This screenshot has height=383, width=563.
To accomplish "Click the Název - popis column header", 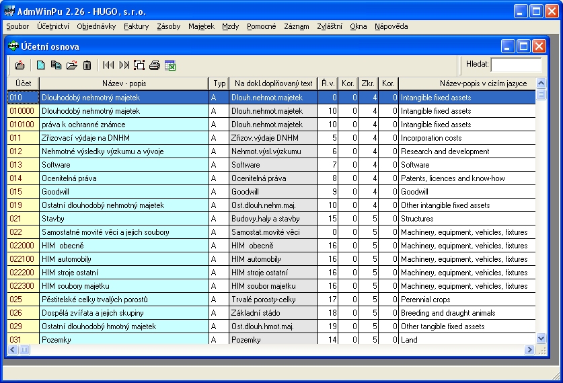I will pos(124,83).
